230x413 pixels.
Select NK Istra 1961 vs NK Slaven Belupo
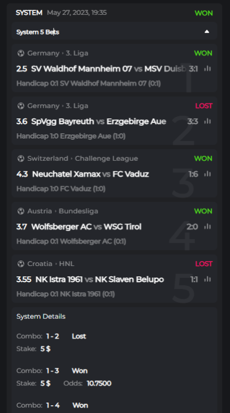click(x=100, y=279)
